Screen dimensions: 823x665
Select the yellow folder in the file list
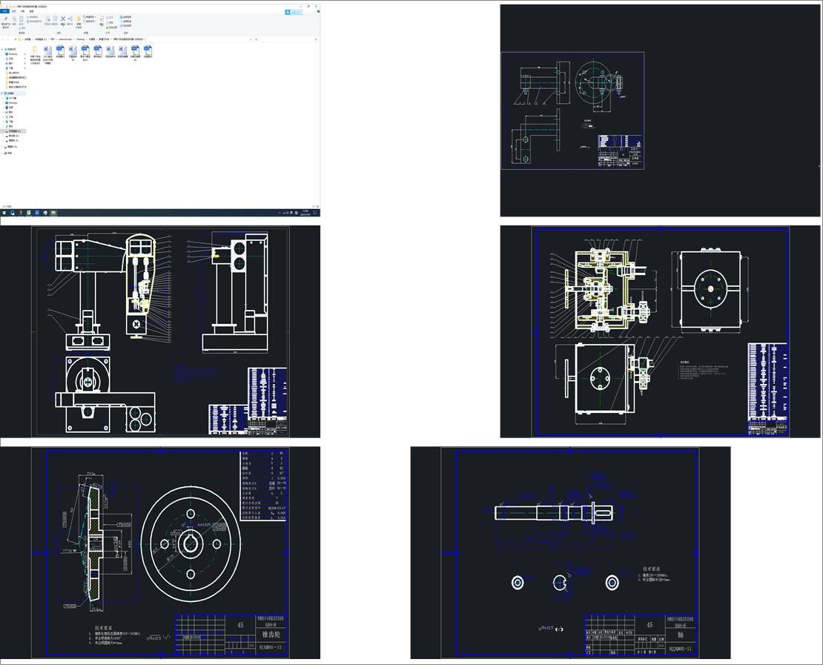point(35,50)
